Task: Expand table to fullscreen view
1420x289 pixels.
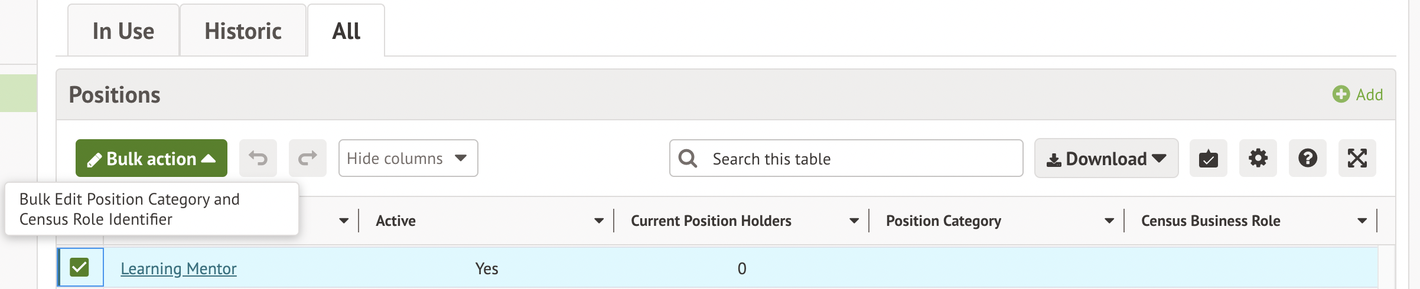Action: tap(1357, 158)
